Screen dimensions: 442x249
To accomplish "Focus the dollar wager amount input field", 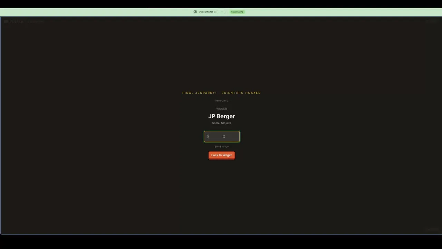I will pos(222,137).
